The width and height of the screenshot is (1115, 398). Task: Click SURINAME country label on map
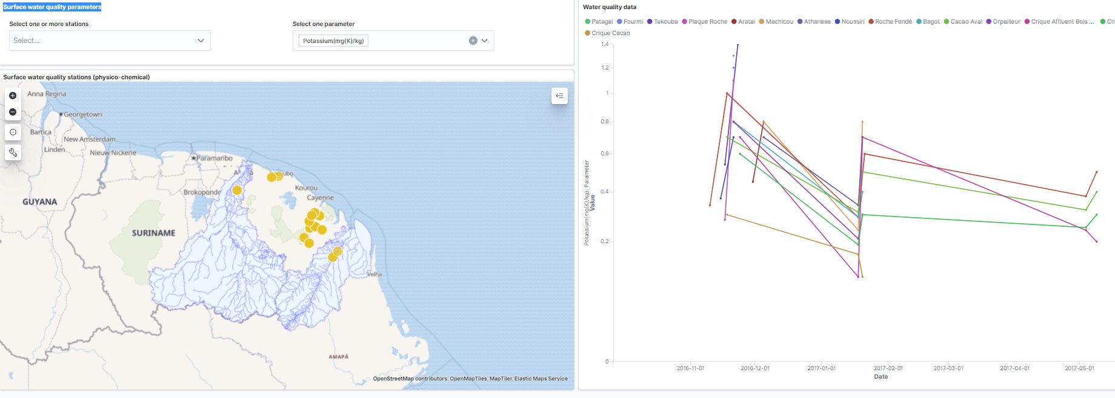coord(154,233)
